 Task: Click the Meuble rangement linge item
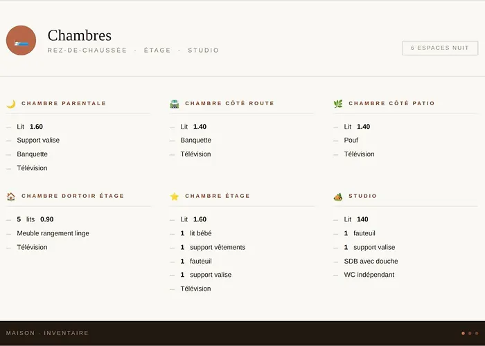53,233
